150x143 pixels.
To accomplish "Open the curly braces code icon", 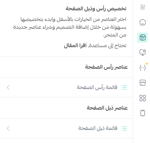I will click(x=142, y=68).
